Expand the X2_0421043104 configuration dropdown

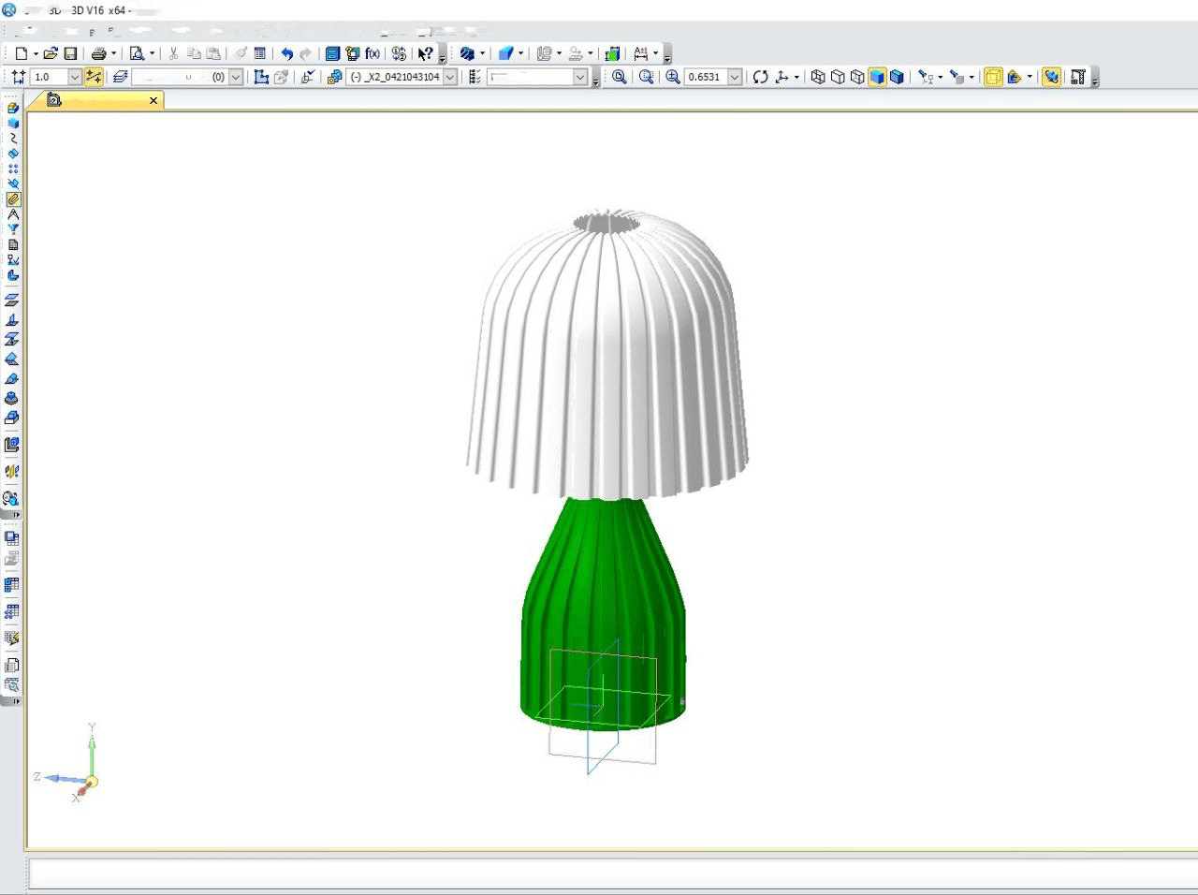[450, 77]
